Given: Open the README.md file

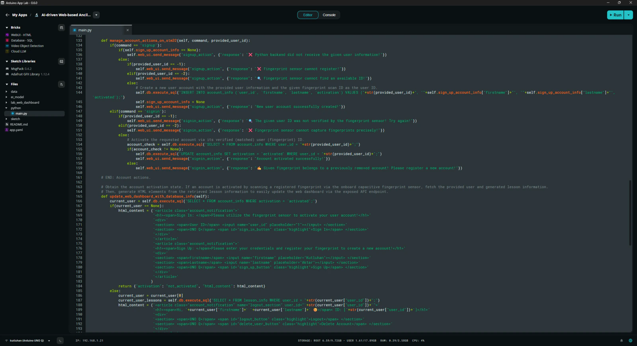Looking at the screenshot, I should (19, 124).
